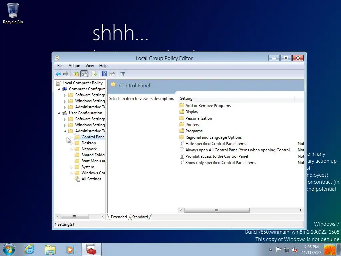Toggle Show/Hide Console Tree toolbar icon
The image size is (341, 256).
(84, 74)
